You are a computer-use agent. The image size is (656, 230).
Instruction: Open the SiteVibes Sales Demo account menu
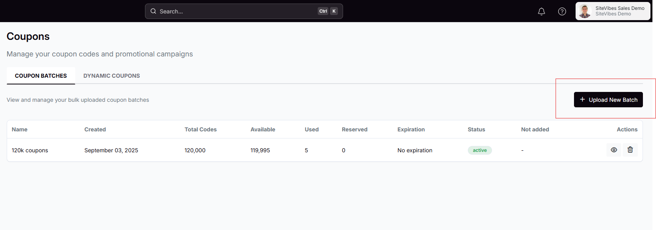point(612,11)
